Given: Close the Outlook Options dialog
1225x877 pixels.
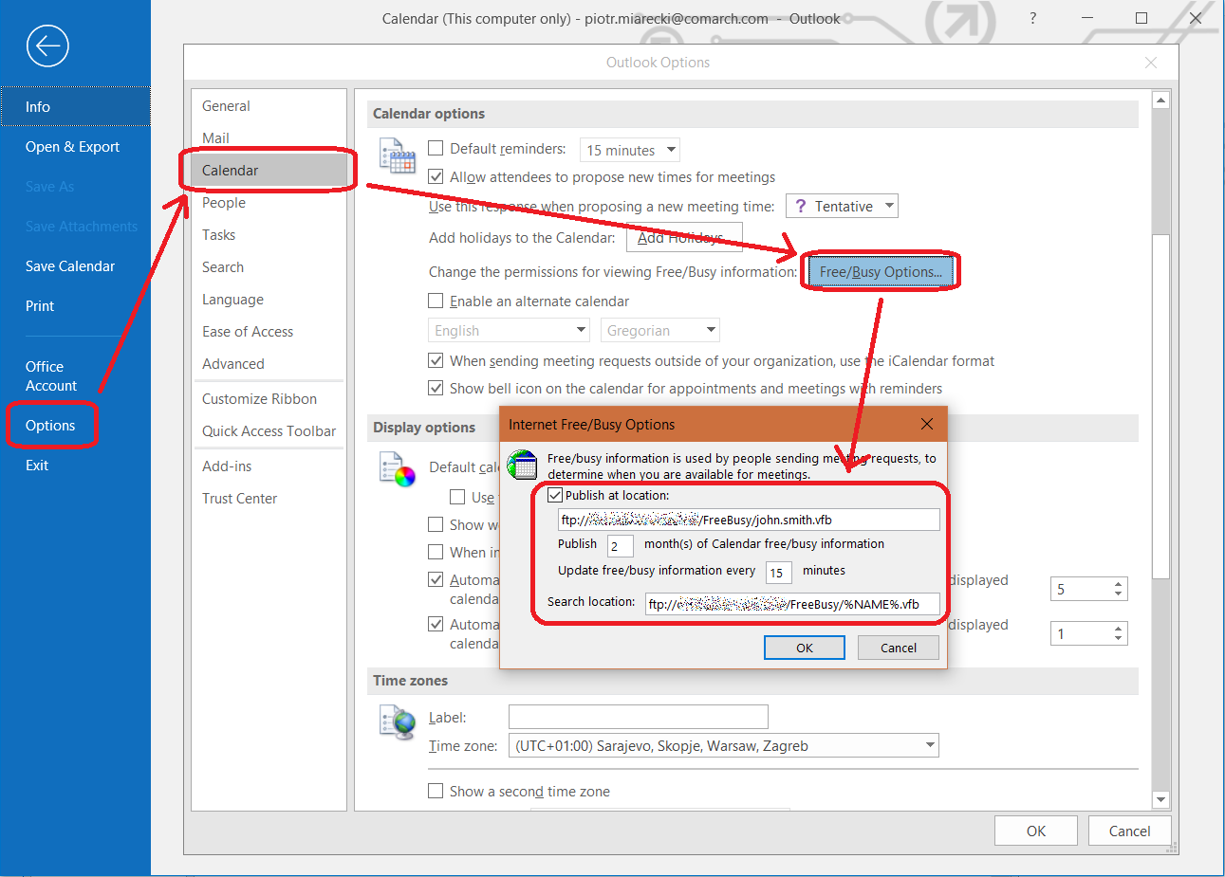Looking at the screenshot, I should coord(1151,63).
